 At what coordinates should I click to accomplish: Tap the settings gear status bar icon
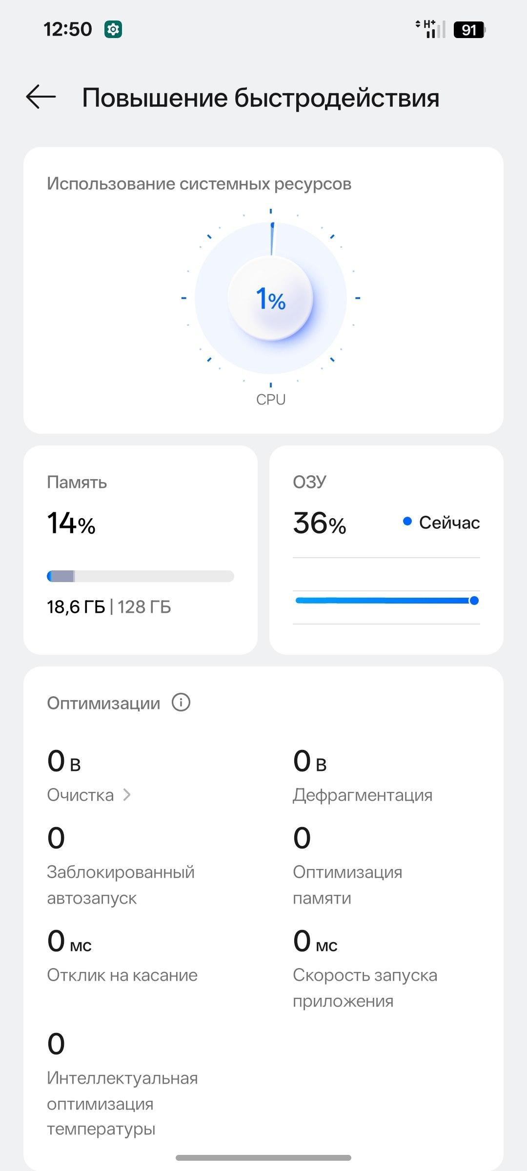coord(113,29)
